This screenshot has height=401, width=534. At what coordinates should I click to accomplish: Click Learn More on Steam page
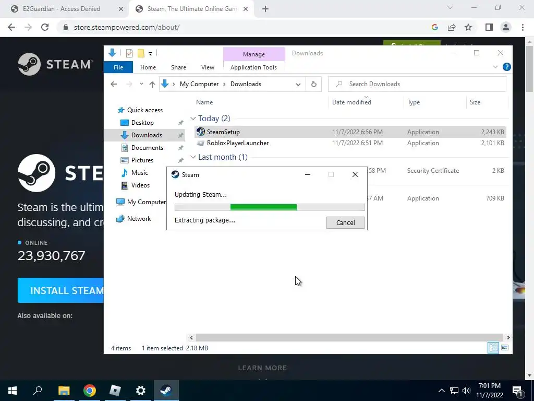tap(262, 368)
